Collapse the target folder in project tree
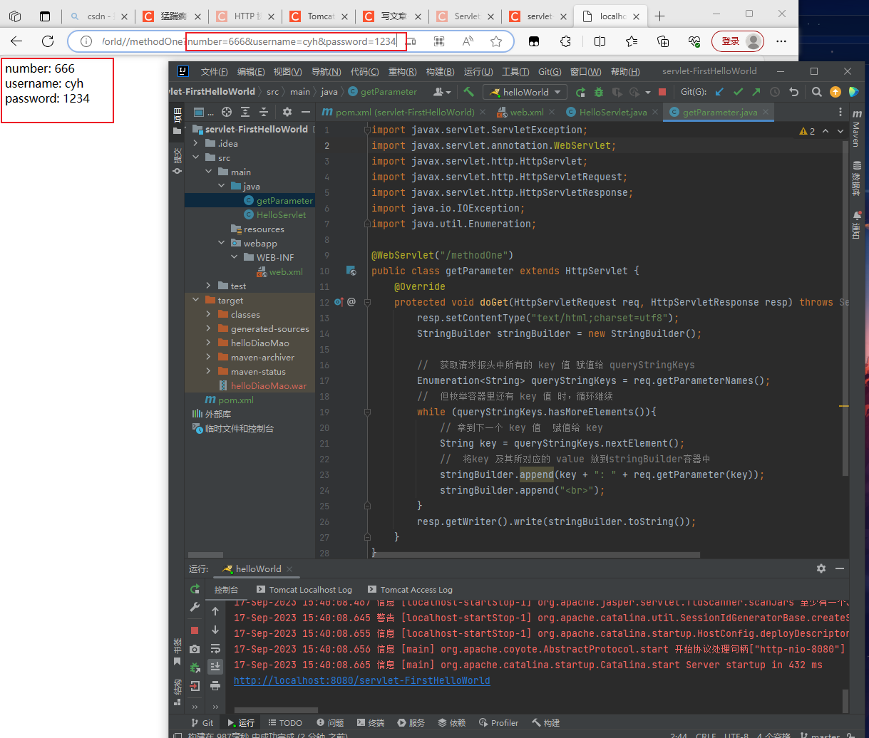 coord(196,301)
